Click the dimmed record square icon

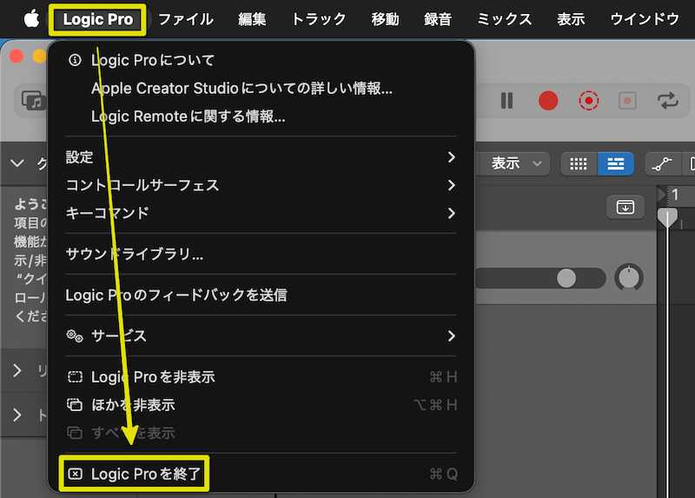(627, 101)
